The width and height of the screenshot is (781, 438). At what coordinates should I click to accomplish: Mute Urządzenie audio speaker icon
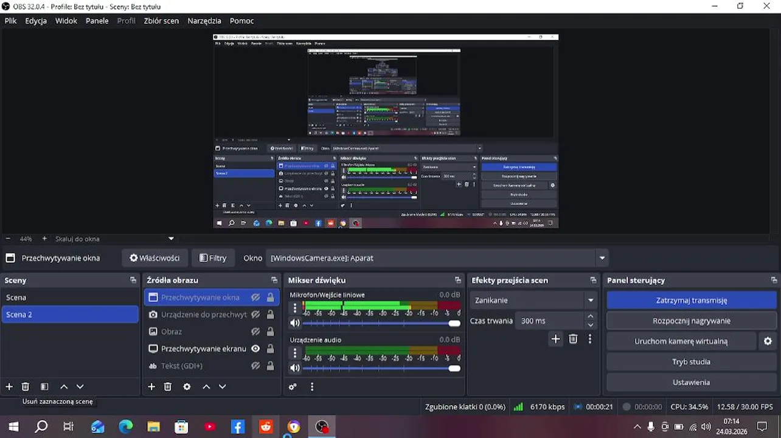[x=295, y=368]
